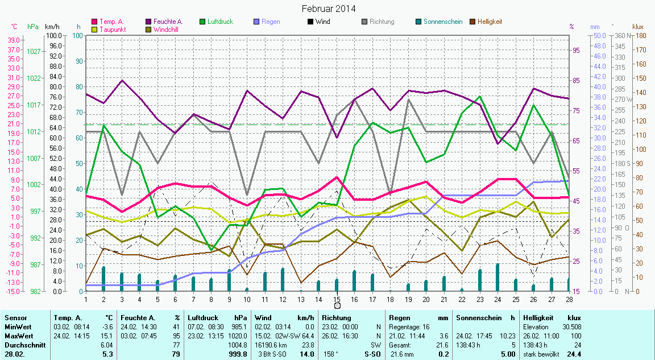This screenshot has width=655, height=360.
Task: Select the hPa axis unit label
Action: tap(32, 27)
